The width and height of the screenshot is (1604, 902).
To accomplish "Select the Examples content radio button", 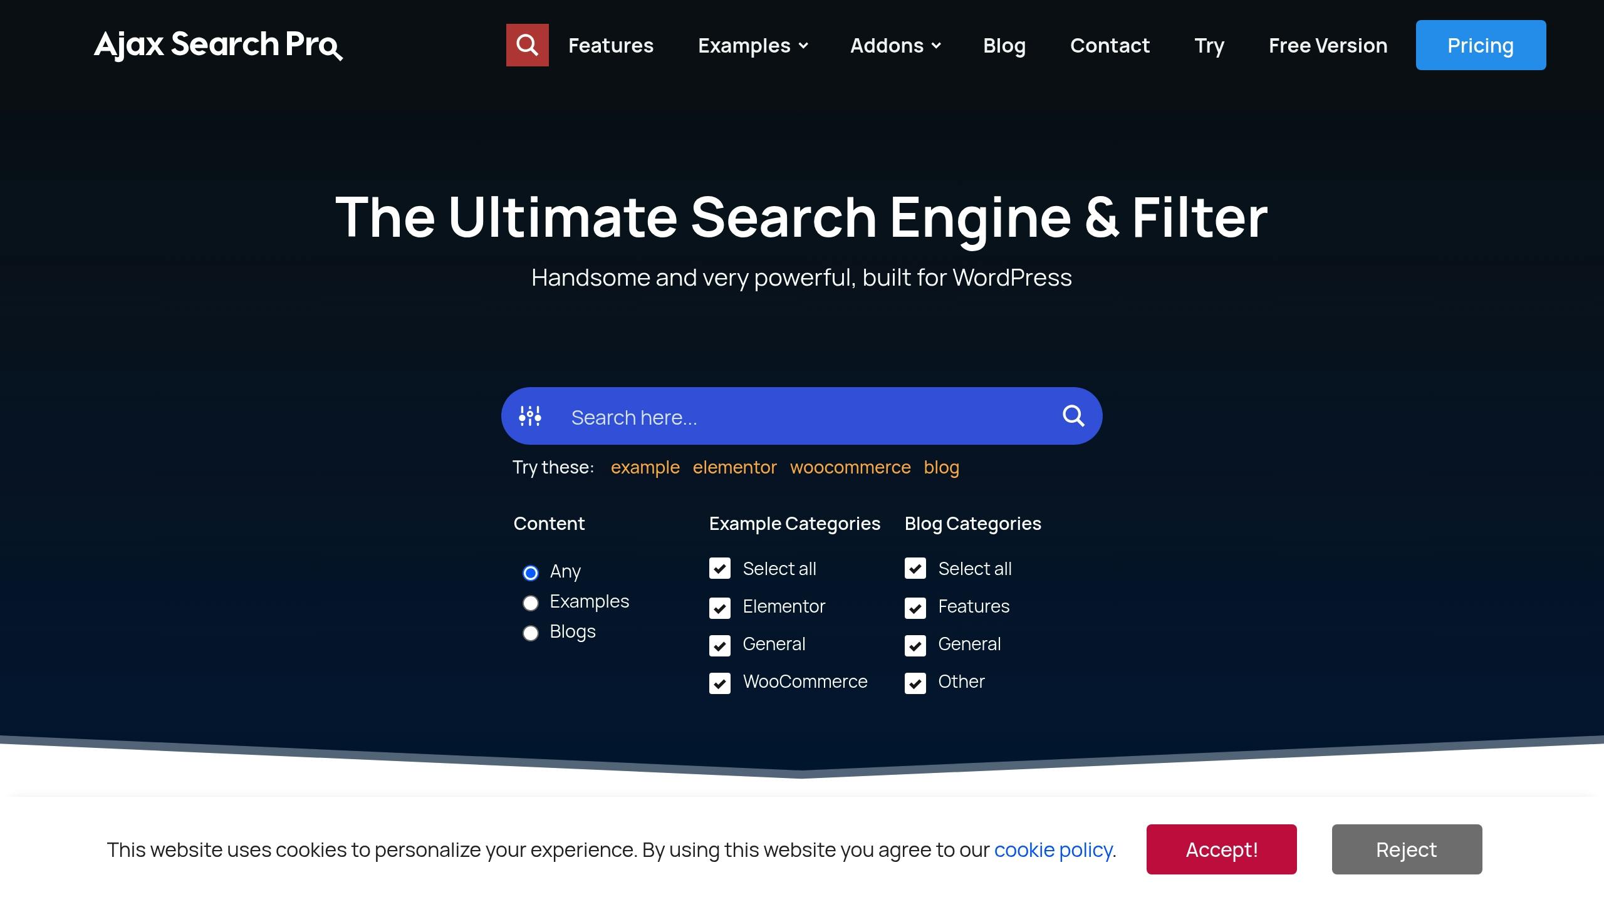I will coord(531,603).
